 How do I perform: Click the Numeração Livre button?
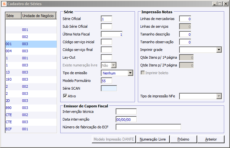152,139
